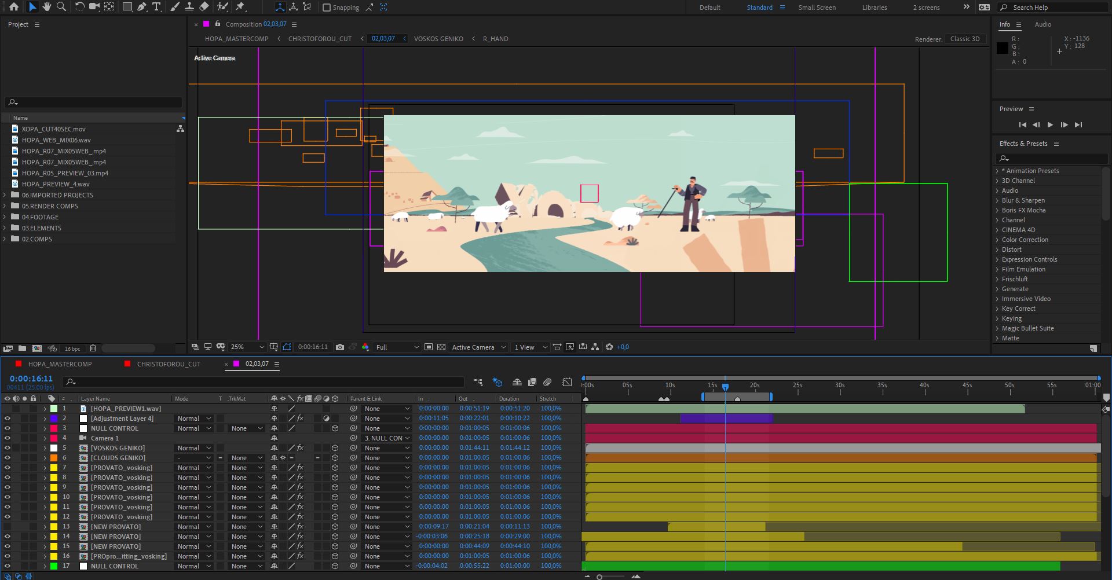Open the viewer resolution dropdown showing Full
The width and height of the screenshot is (1112, 580).
tap(397, 347)
